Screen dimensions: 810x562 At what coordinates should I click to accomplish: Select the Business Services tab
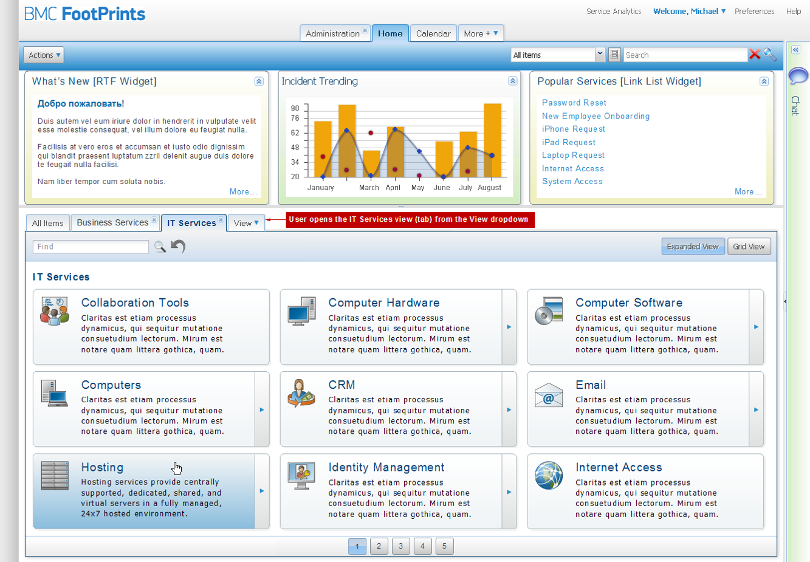(112, 222)
